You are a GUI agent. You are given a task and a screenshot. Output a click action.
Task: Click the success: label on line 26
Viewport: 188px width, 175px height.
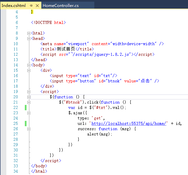point(87,129)
